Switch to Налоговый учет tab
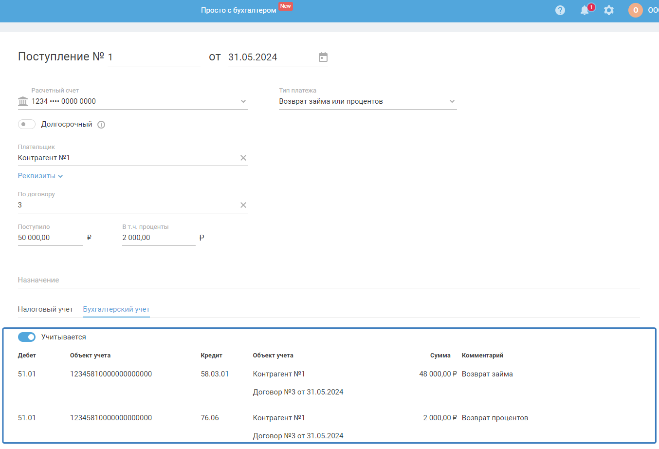Image resolution: width=659 pixels, height=449 pixels. point(45,309)
